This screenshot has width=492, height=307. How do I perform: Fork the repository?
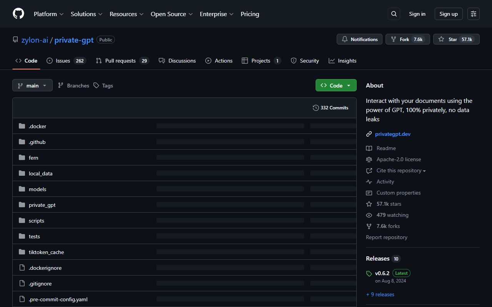tap(407, 39)
